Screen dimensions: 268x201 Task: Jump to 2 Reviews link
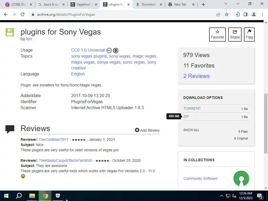coord(196,76)
